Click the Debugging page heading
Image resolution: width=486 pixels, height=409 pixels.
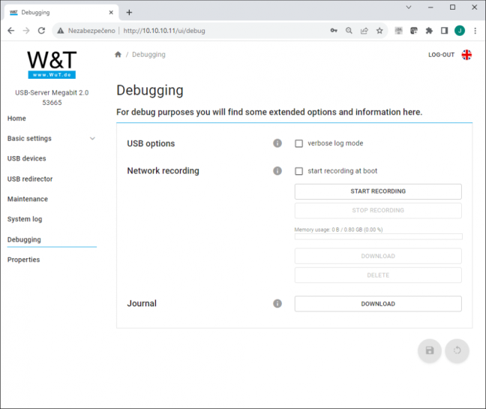pos(150,91)
